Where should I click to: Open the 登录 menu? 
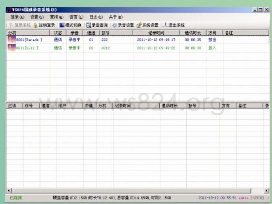(x=17, y=17)
